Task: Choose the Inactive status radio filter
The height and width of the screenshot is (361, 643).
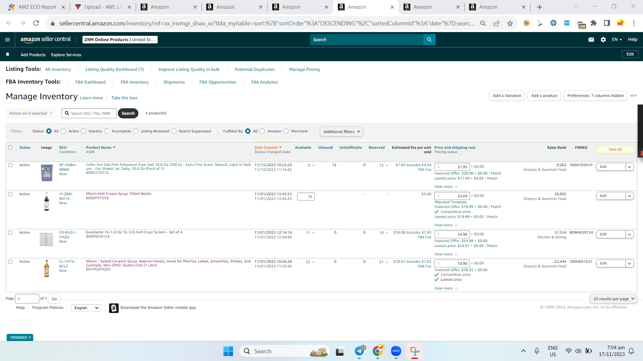Action: coord(83,131)
